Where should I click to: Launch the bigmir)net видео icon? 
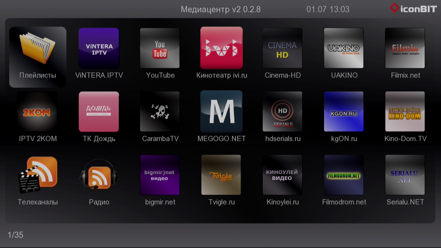coord(160,175)
